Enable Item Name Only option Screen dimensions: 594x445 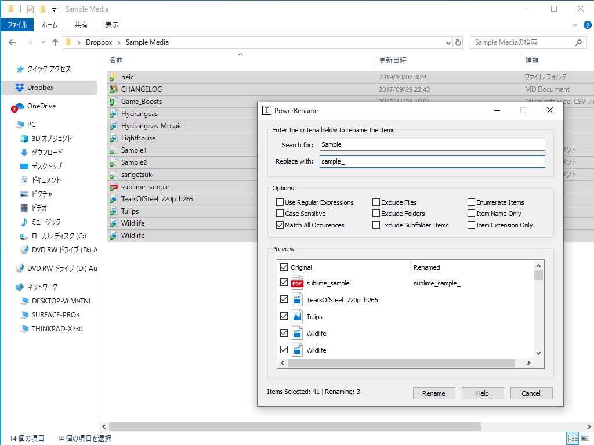(471, 214)
